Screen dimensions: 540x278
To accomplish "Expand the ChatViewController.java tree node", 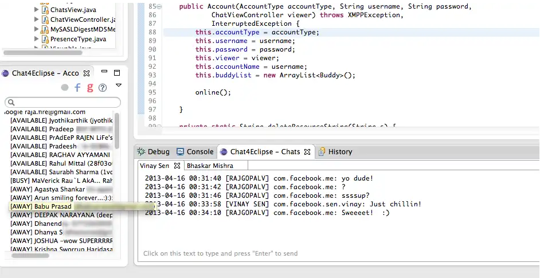I will click(x=37, y=19).
